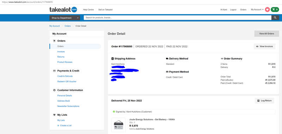Click the Order #117968895 text
Viewport: 282px width, 134px height.
(x=122, y=47)
